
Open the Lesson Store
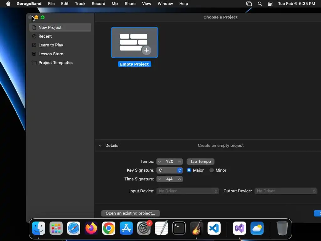51,54
